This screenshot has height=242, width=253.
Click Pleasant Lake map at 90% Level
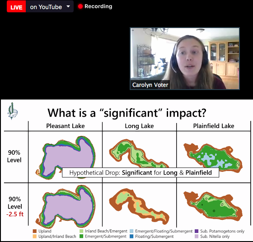click(66, 157)
